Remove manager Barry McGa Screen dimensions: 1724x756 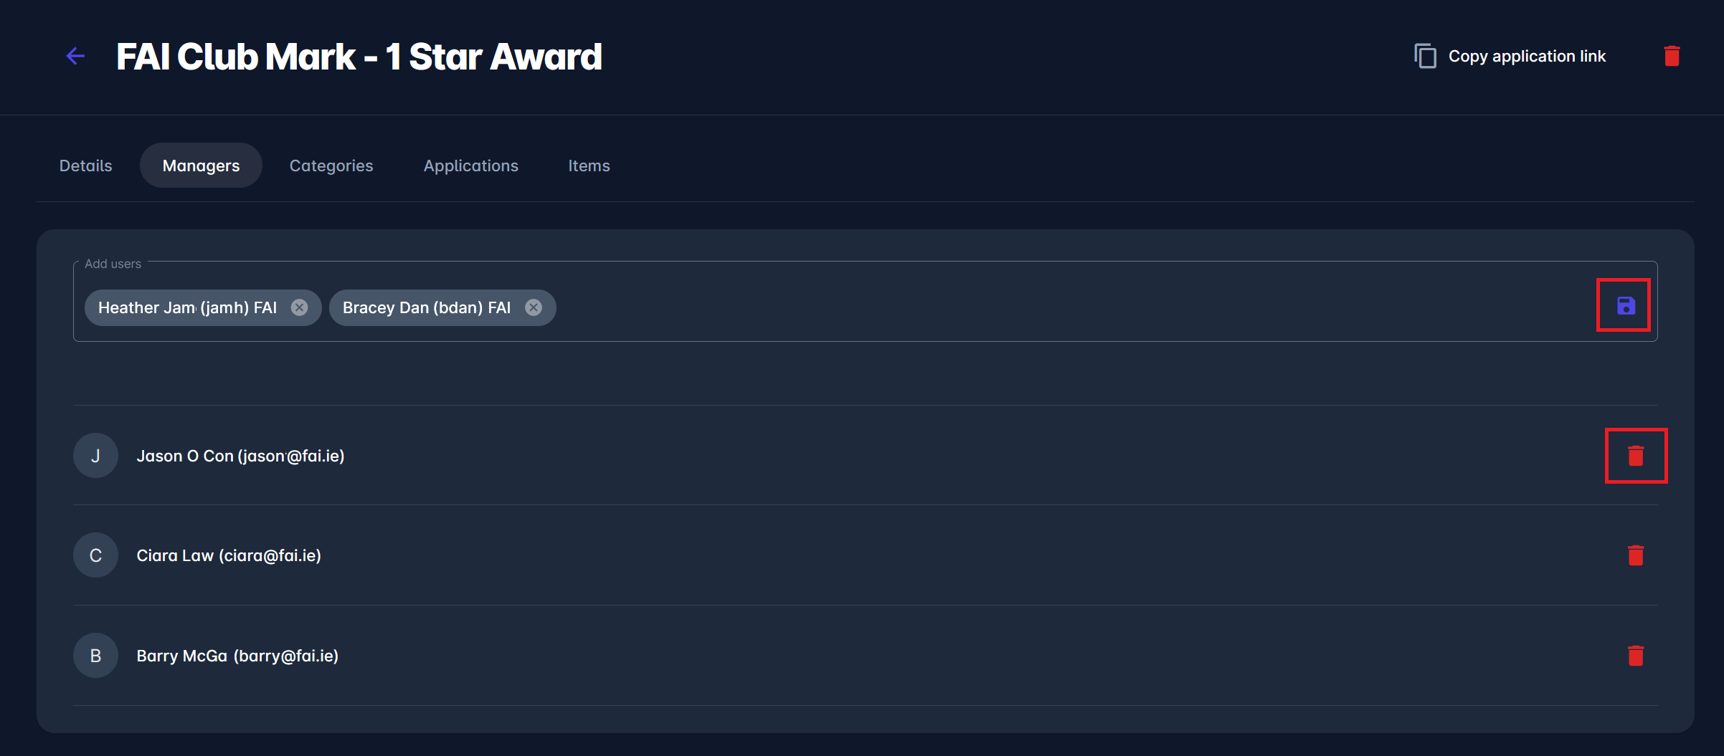click(1636, 656)
